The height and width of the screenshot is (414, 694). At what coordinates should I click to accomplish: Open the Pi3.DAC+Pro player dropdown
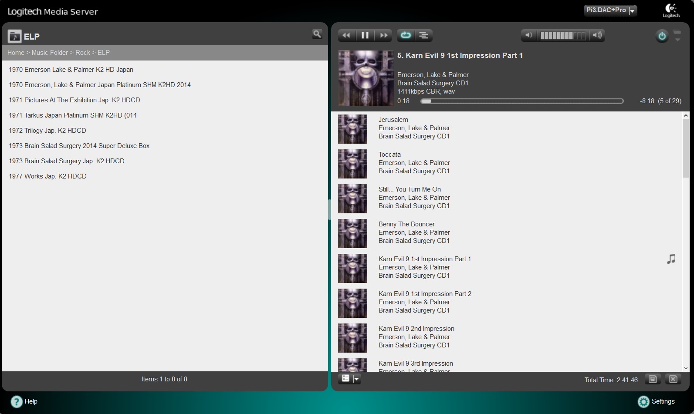point(610,10)
